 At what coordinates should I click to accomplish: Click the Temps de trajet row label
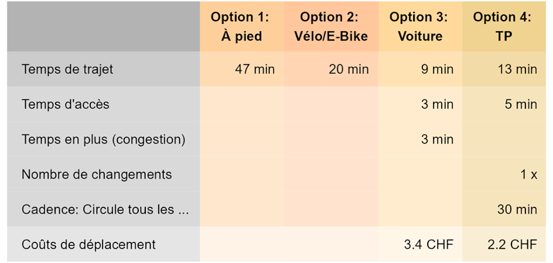point(68,69)
